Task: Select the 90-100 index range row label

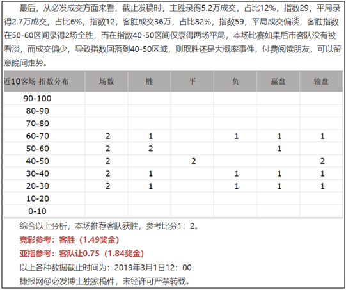Action: click(x=37, y=99)
